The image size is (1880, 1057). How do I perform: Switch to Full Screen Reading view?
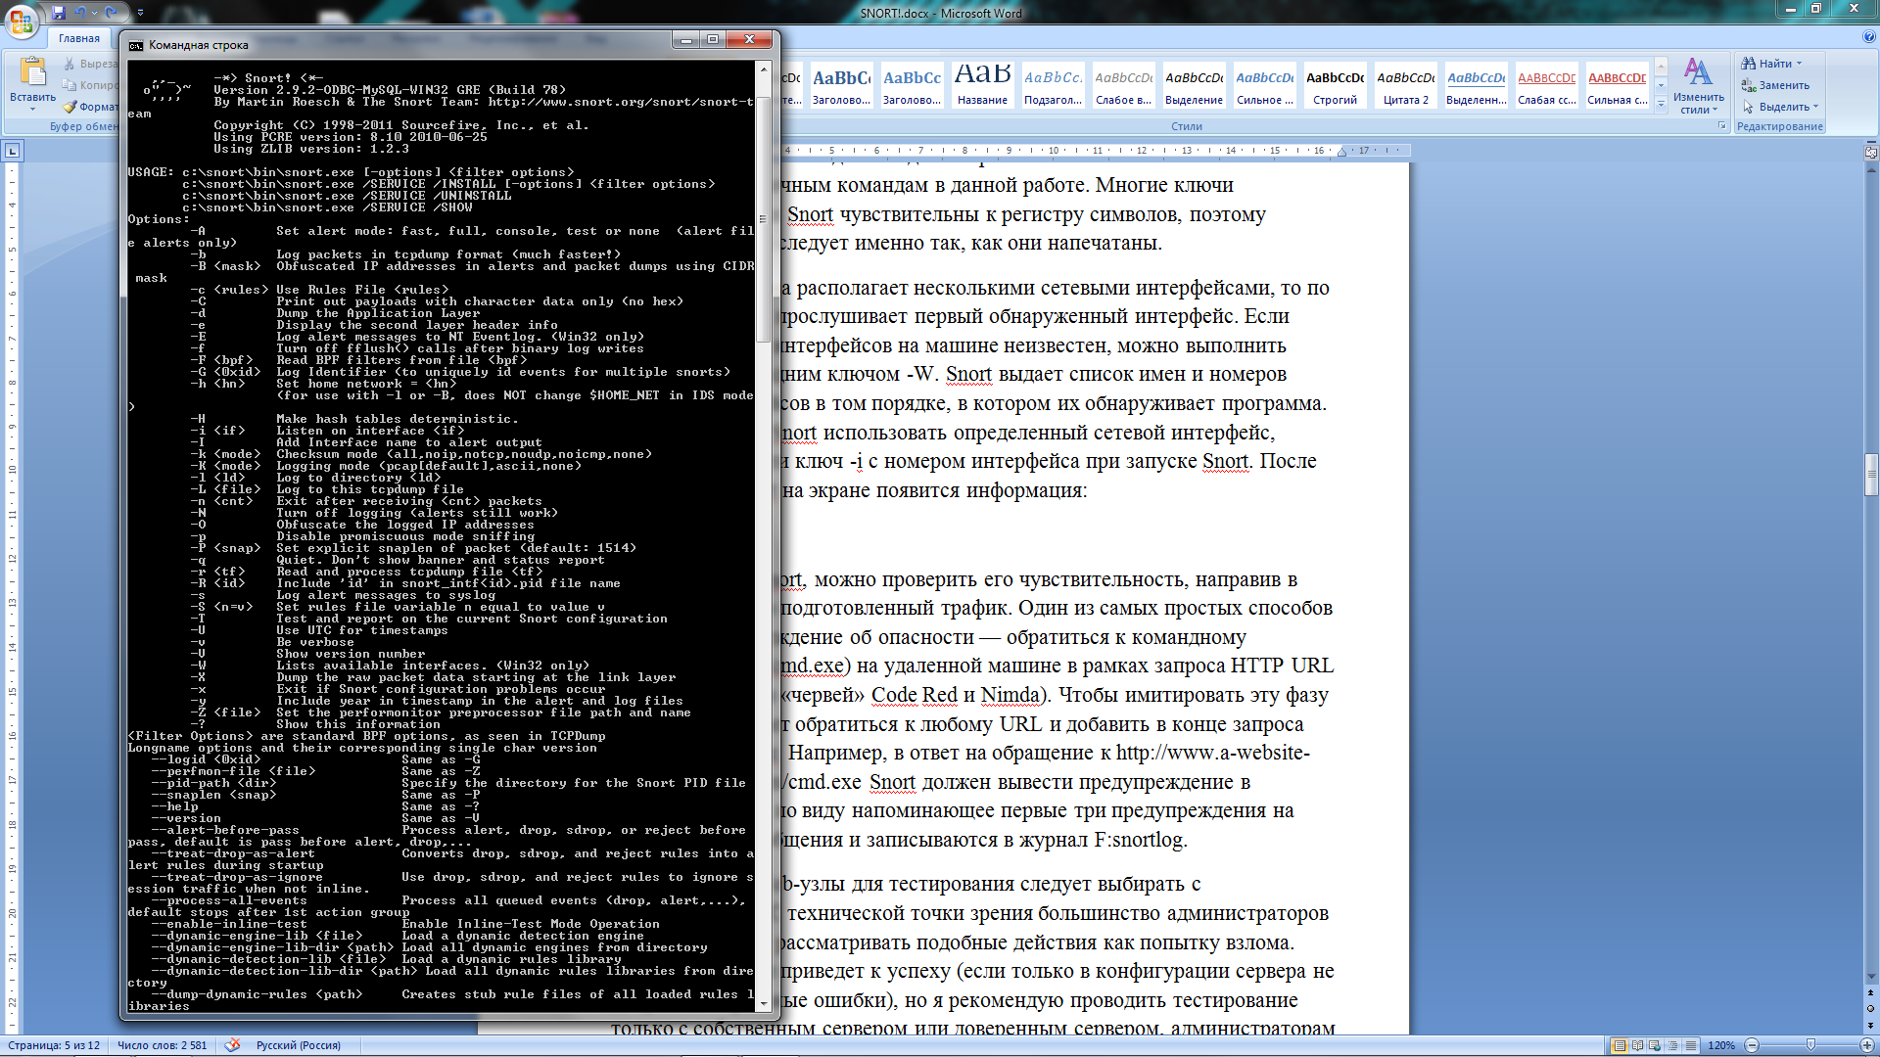(x=1638, y=1045)
